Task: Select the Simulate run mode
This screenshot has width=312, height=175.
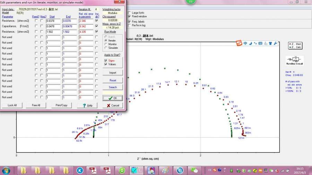Action: 106,48
